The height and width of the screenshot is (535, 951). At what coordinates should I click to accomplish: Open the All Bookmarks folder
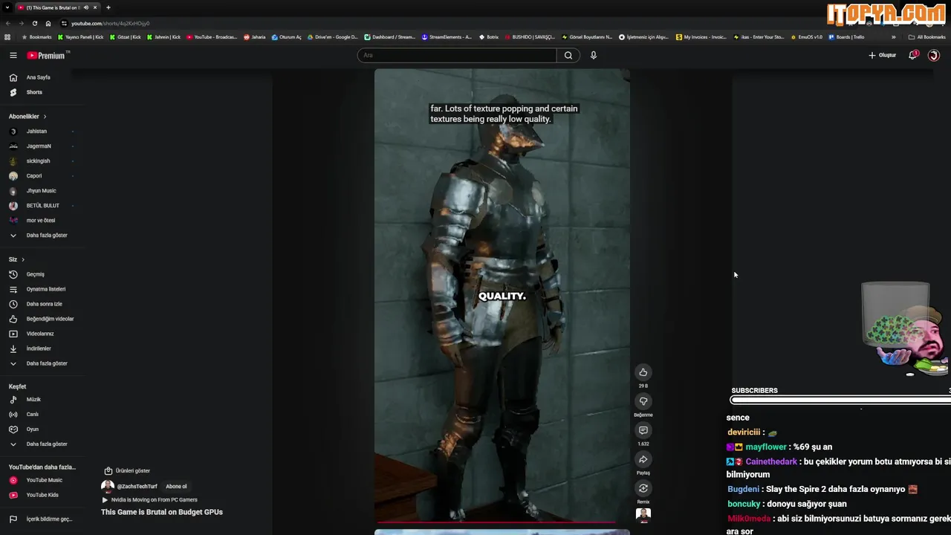click(926, 37)
